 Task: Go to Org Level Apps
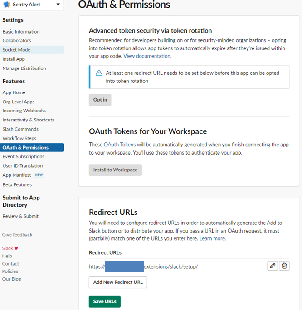(x=19, y=102)
